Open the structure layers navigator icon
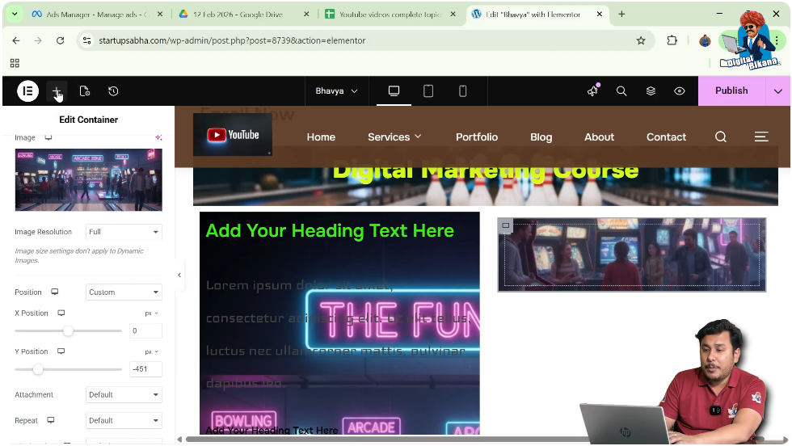 click(651, 91)
